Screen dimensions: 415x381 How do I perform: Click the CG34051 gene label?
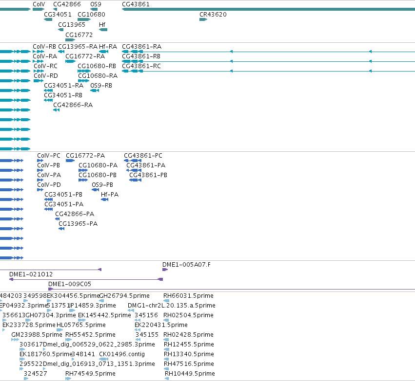tap(58, 14)
